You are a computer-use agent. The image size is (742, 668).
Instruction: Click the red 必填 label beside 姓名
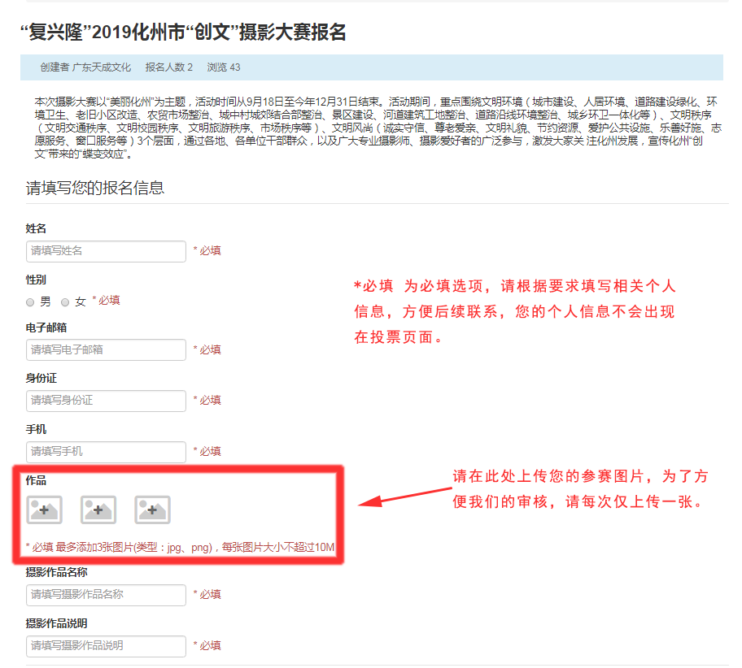(x=208, y=251)
